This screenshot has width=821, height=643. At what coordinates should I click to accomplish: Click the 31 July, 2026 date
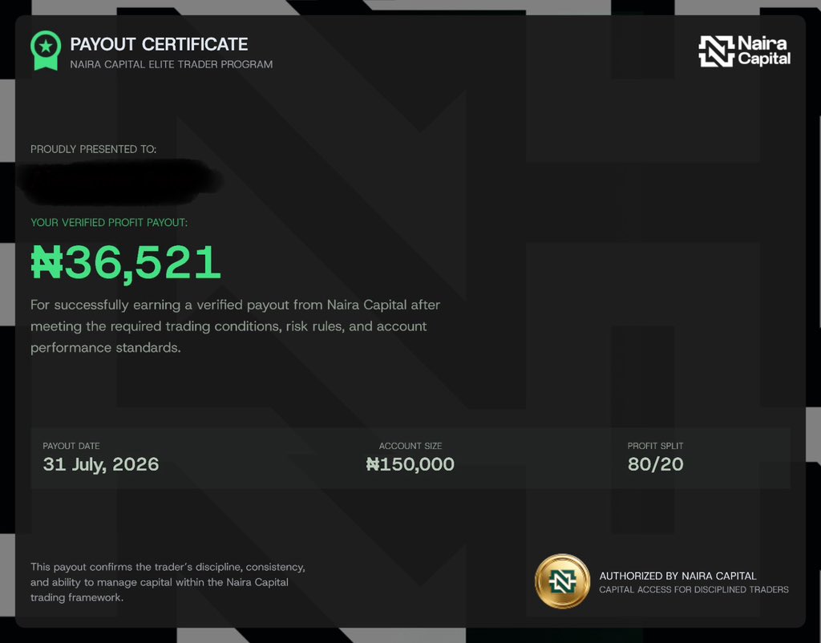101,464
